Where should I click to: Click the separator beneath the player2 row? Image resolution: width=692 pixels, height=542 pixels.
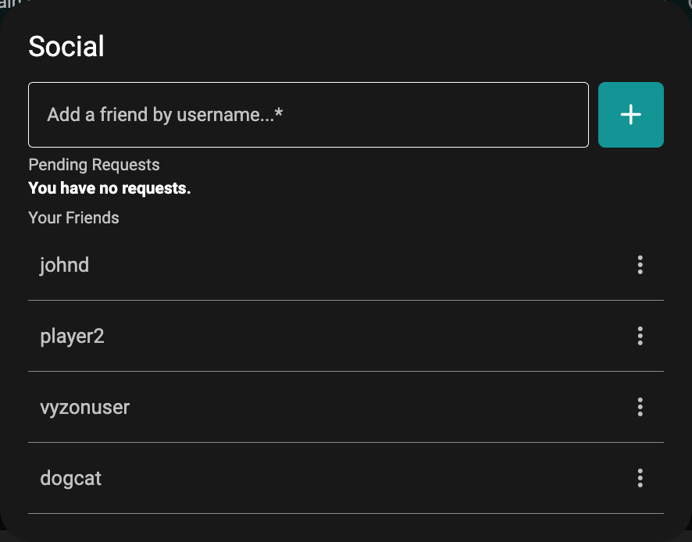click(x=345, y=371)
